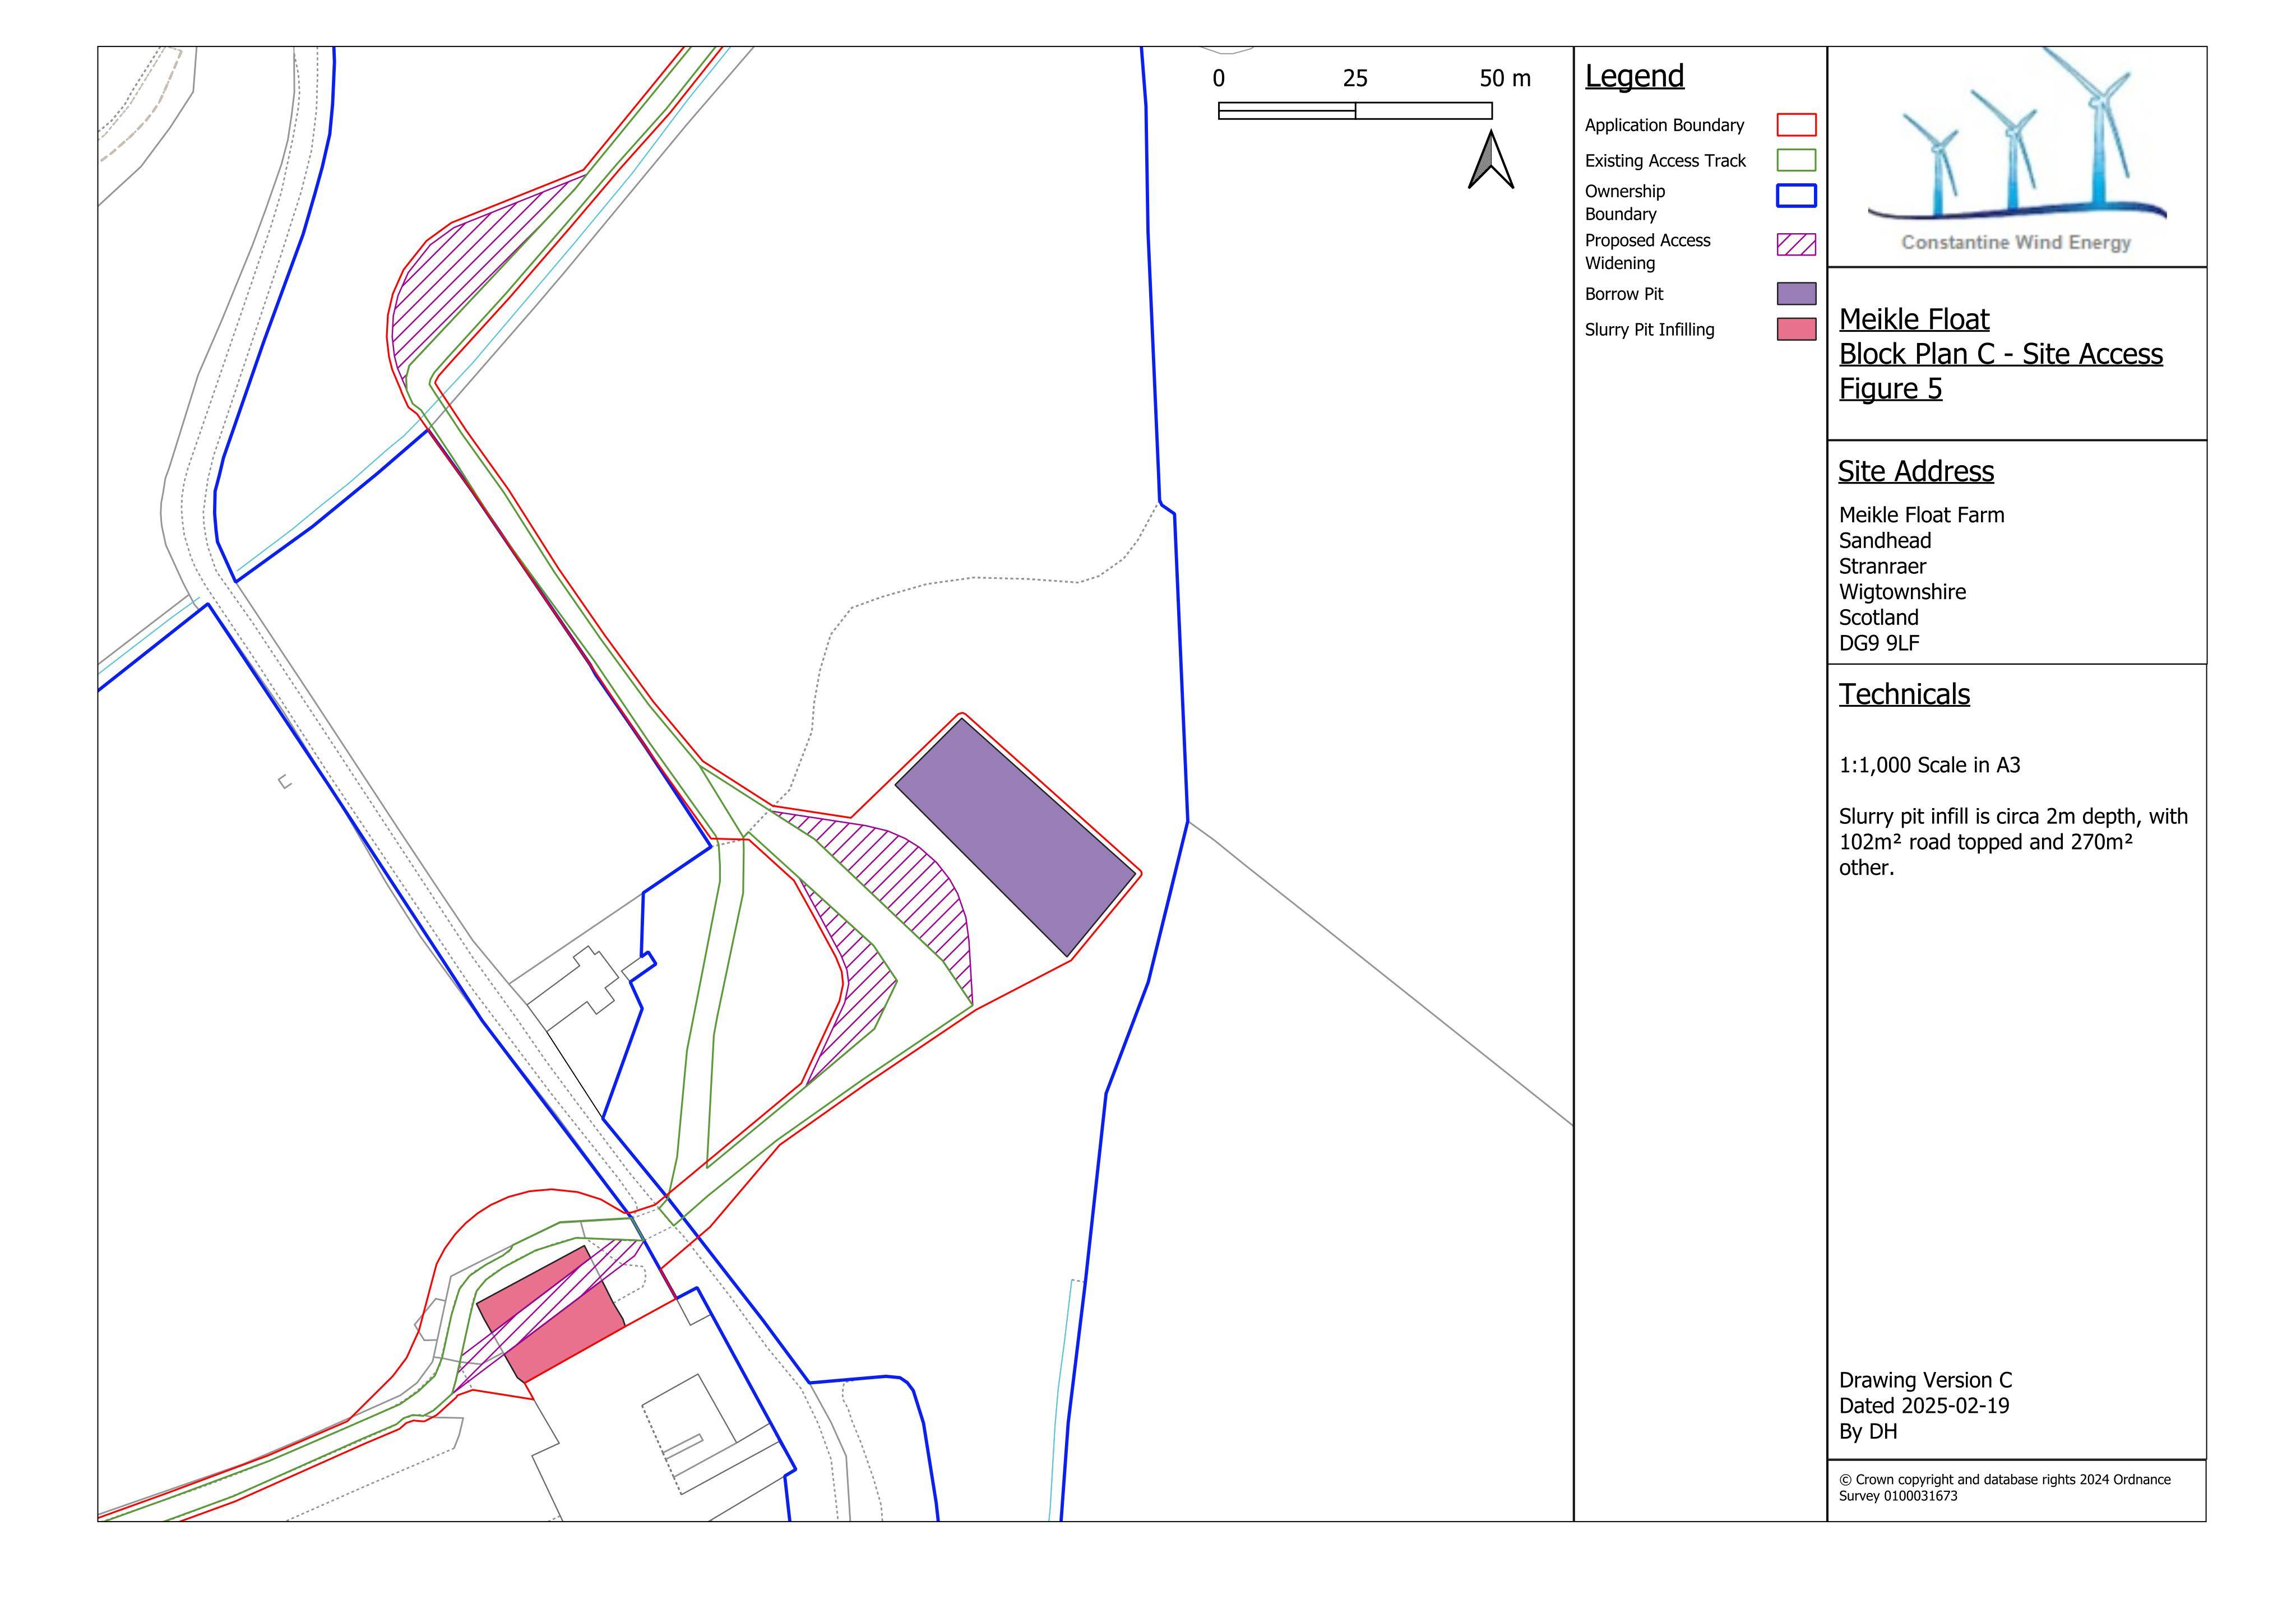Click the 'Figure 5' text
The width and height of the screenshot is (2296, 1623).
pos(1890,388)
